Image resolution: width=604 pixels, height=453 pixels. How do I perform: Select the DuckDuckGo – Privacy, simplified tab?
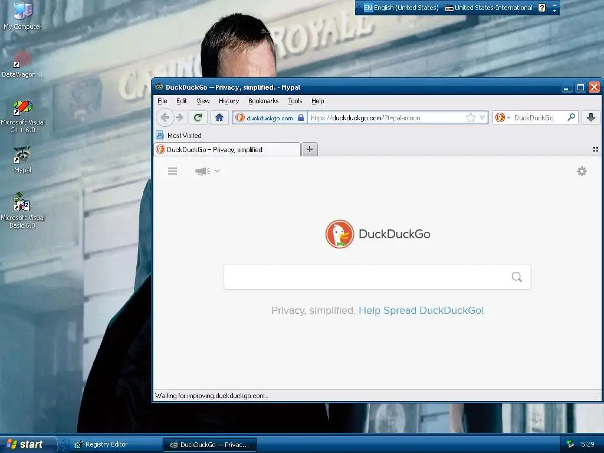[227, 149]
